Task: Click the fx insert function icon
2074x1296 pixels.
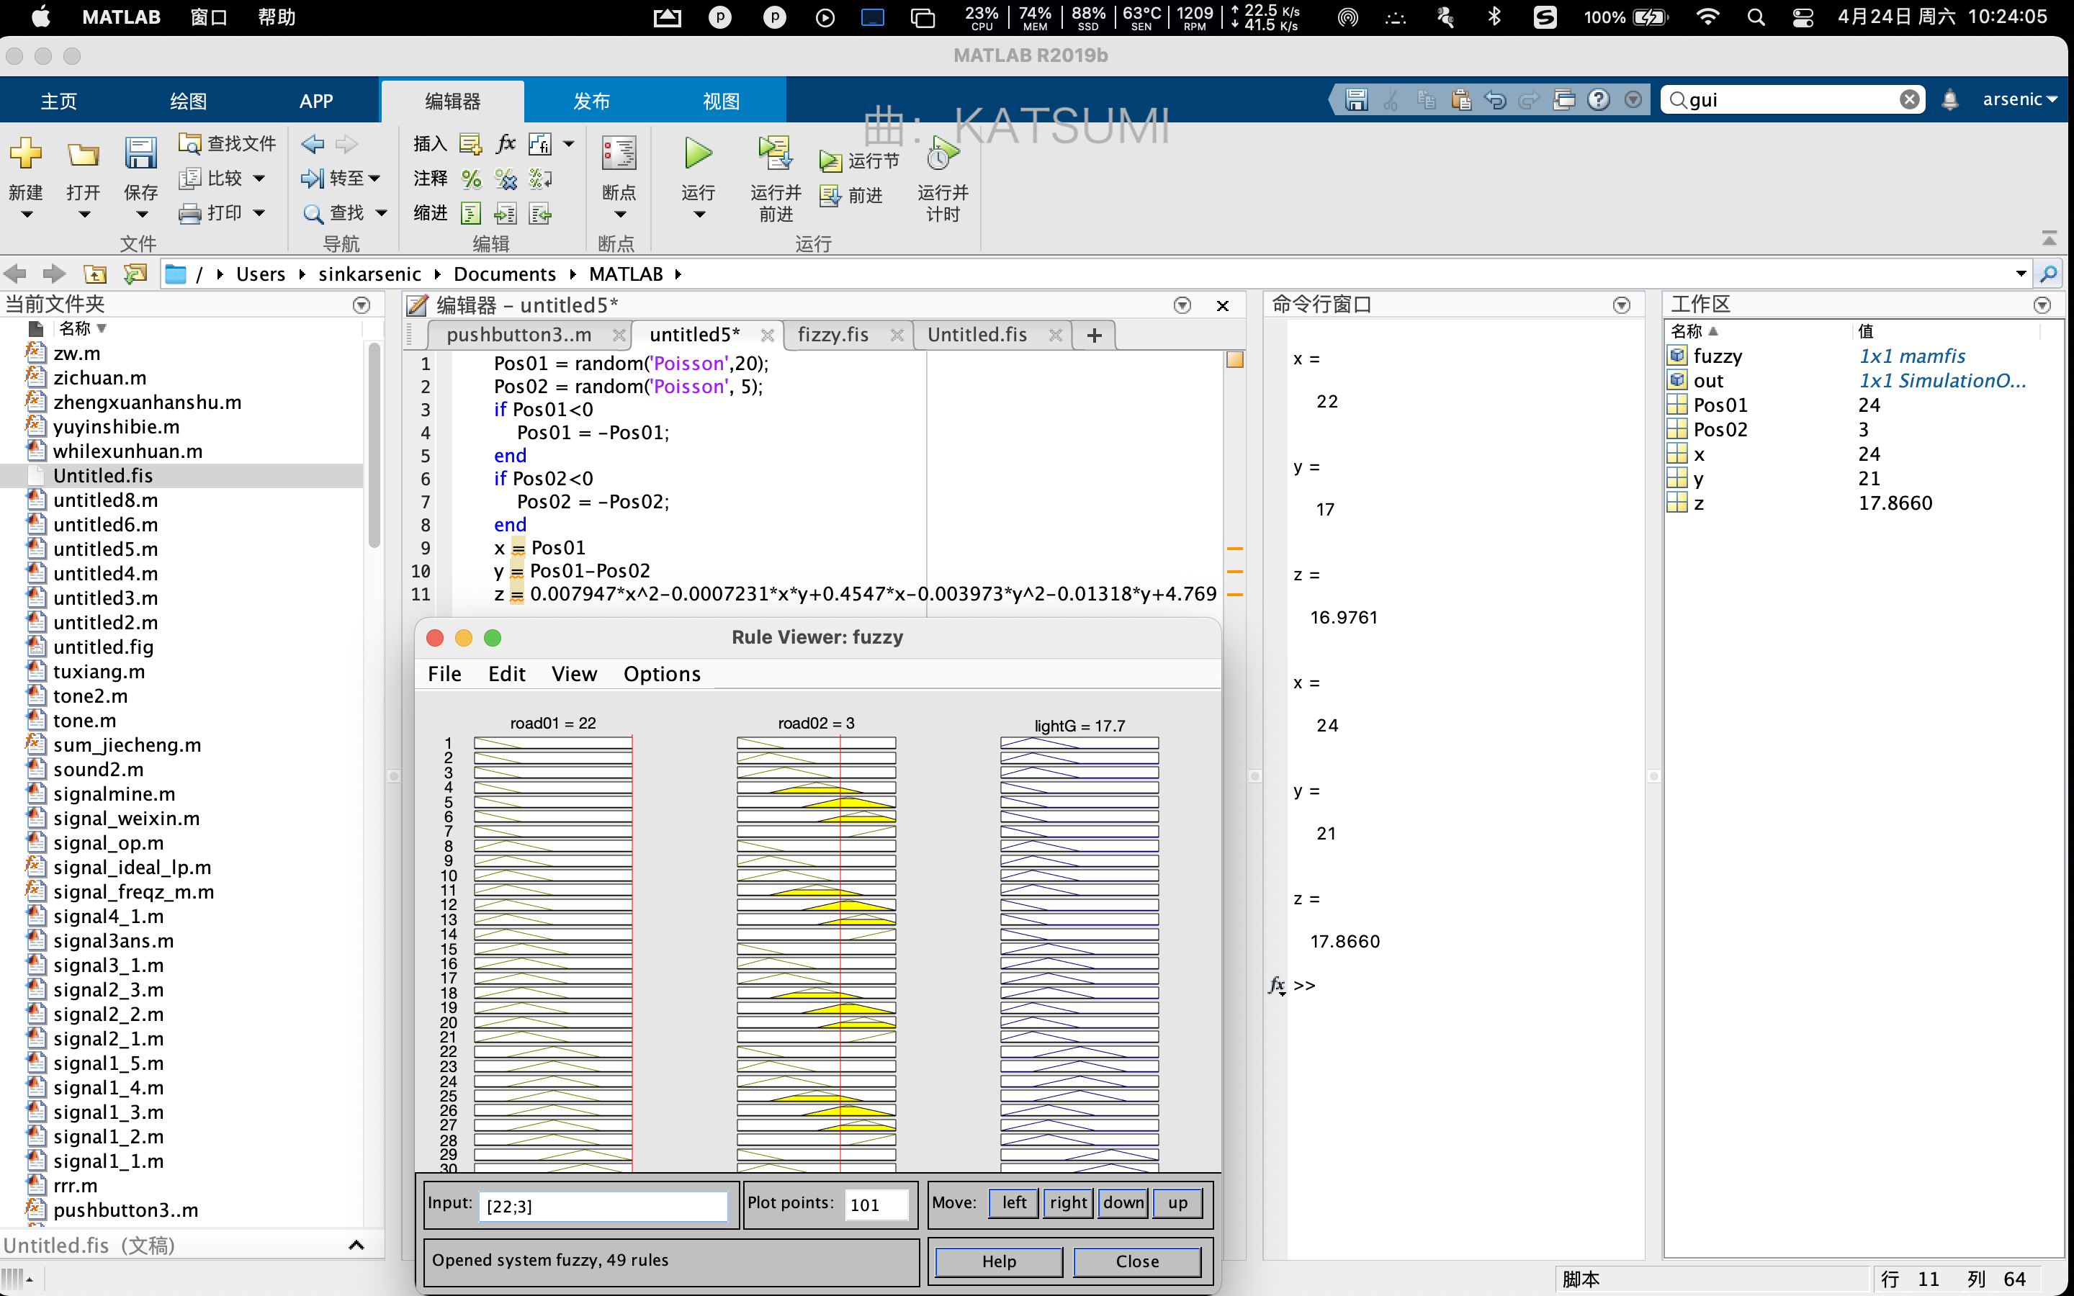Action: [x=506, y=143]
